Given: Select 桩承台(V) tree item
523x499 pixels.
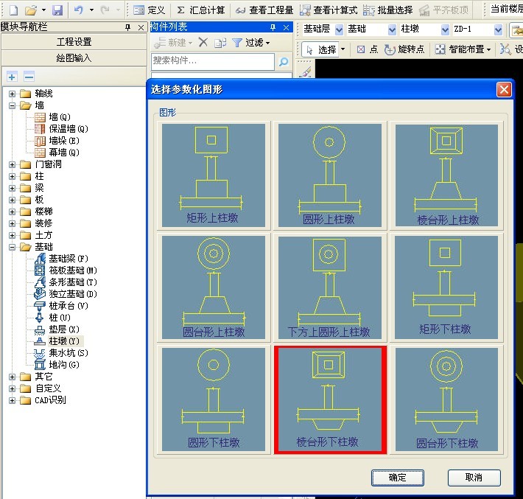Looking at the screenshot, I should (x=61, y=306).
